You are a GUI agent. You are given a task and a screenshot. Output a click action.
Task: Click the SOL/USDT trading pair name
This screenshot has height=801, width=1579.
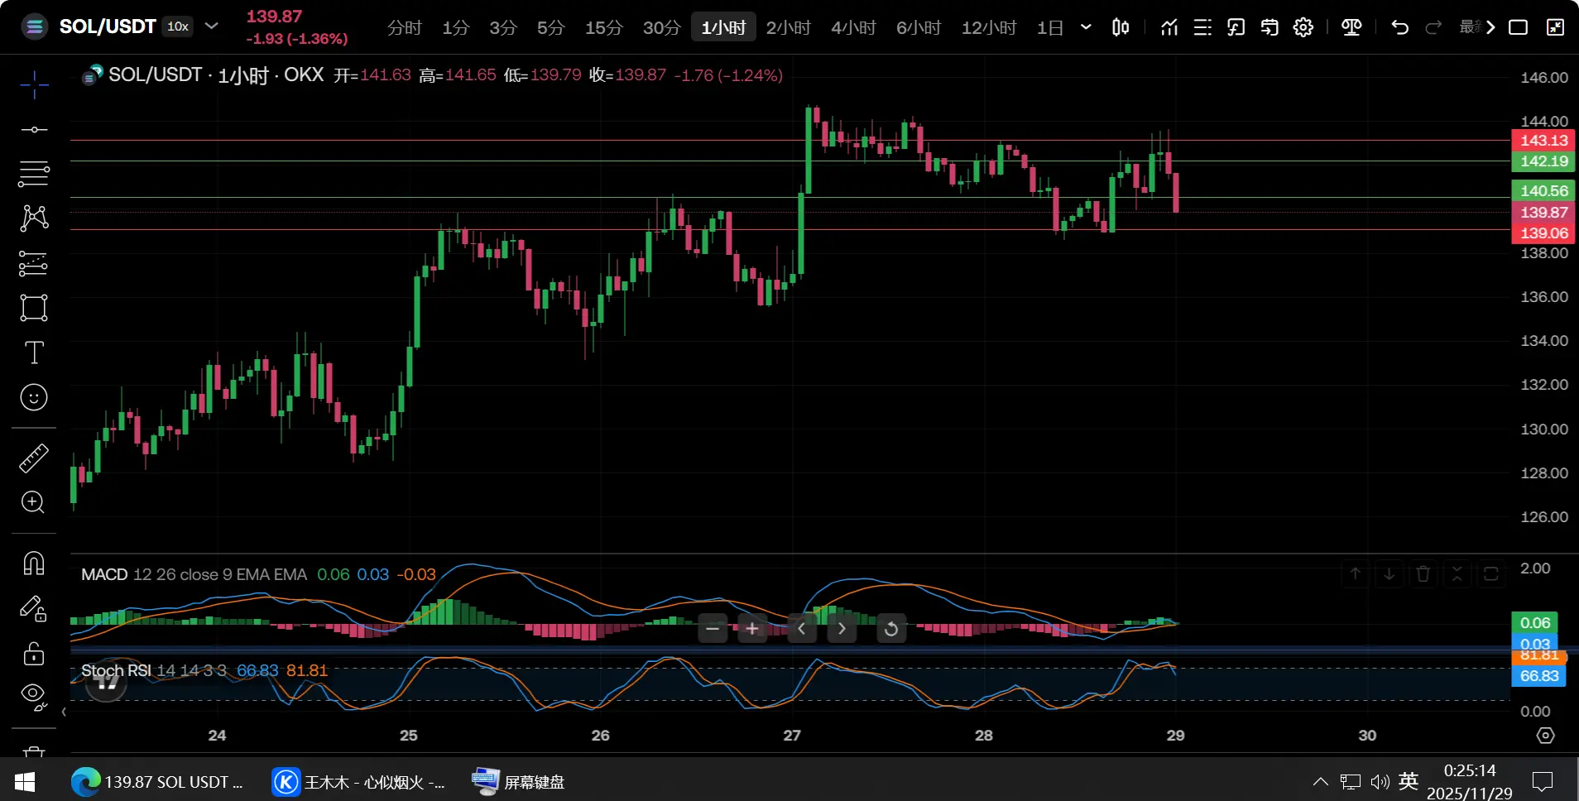pos(108,26)
